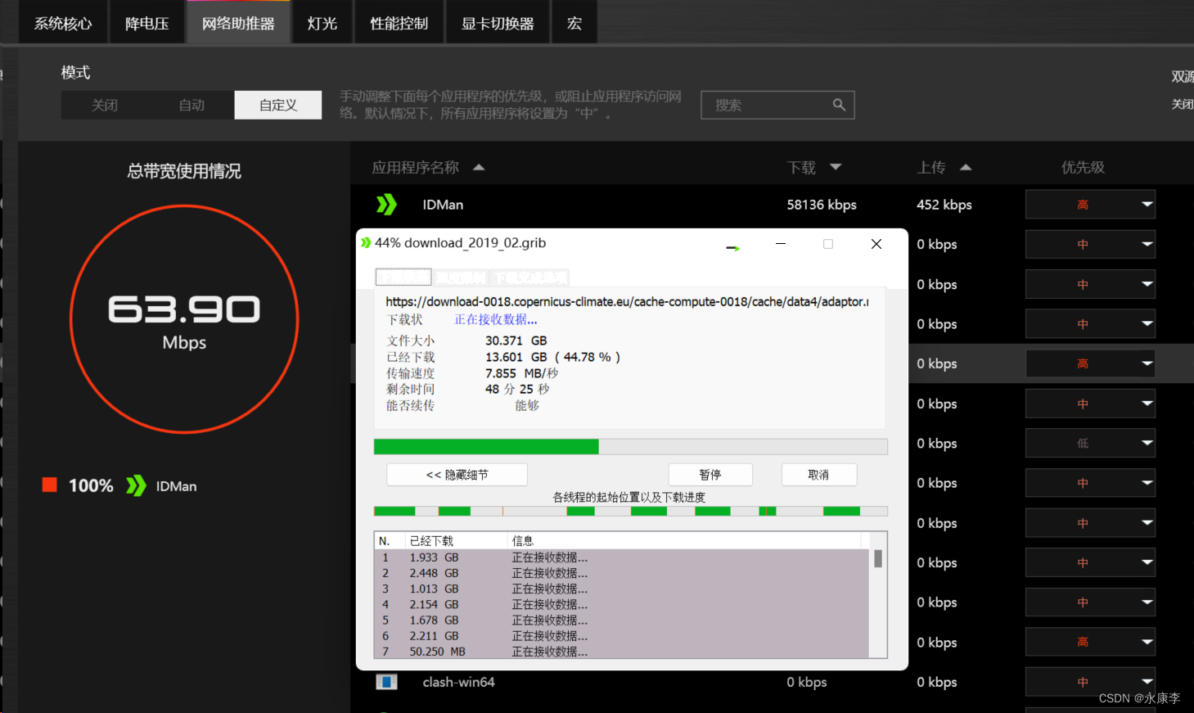Open priority dropdown for IDMan row
This screenshot has width=1194, height=713.
pyautogui.click(x=1090, y=205)
